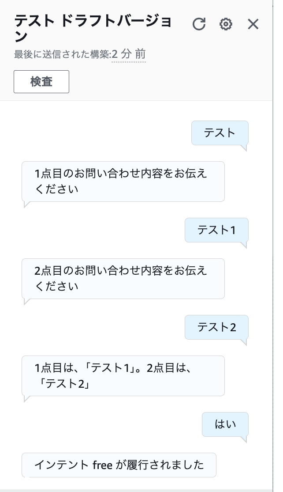The image size is (283, 492).
Task: Select the "テスト2" user message bubble
Action: [216, 327]
